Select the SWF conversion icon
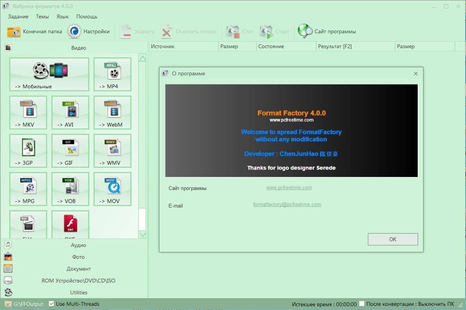This screenshot has width=466, height=310. pyautogui.click(x=70, y=225)
